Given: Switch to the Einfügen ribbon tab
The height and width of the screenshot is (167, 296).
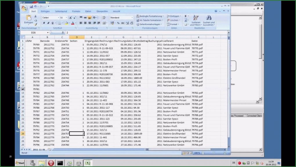Looking at the screenshot, I should point(45,11).
